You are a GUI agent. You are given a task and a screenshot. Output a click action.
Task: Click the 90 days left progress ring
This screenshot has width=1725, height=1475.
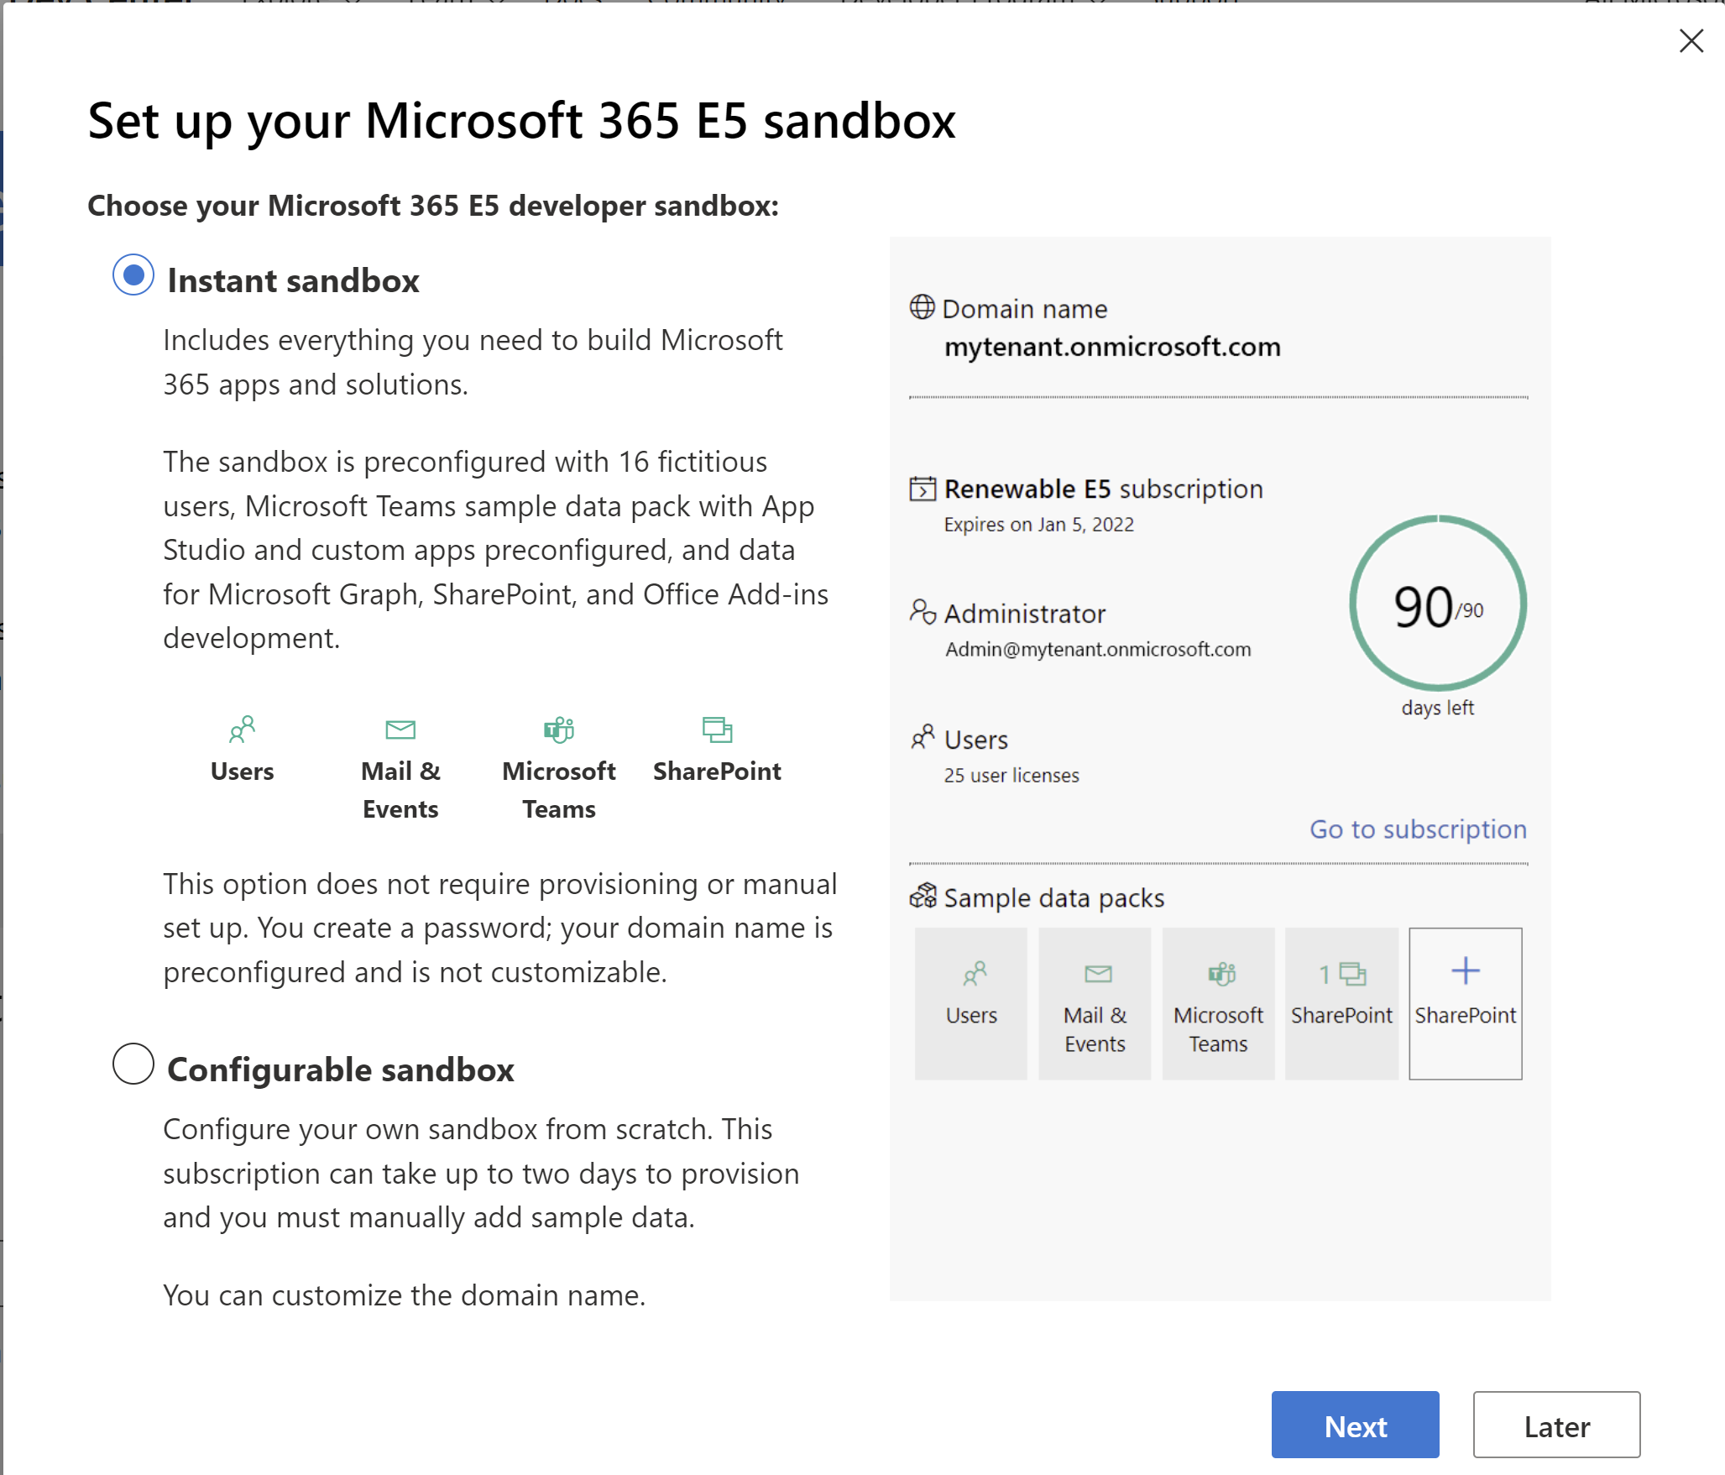[1437, 604]
